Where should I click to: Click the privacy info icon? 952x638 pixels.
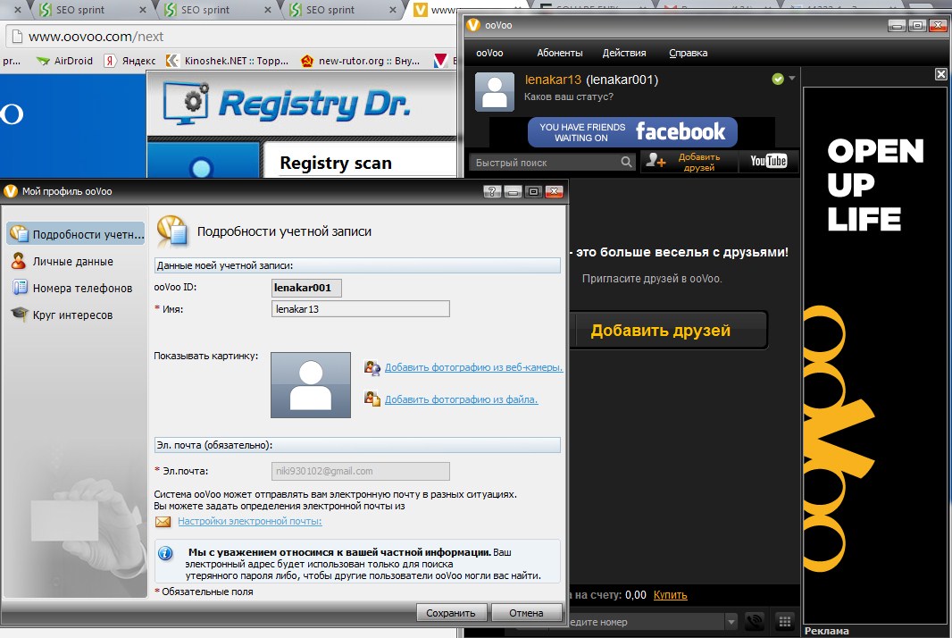click(x=165, y=553)
